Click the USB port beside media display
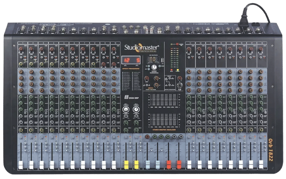 [163, 60]
